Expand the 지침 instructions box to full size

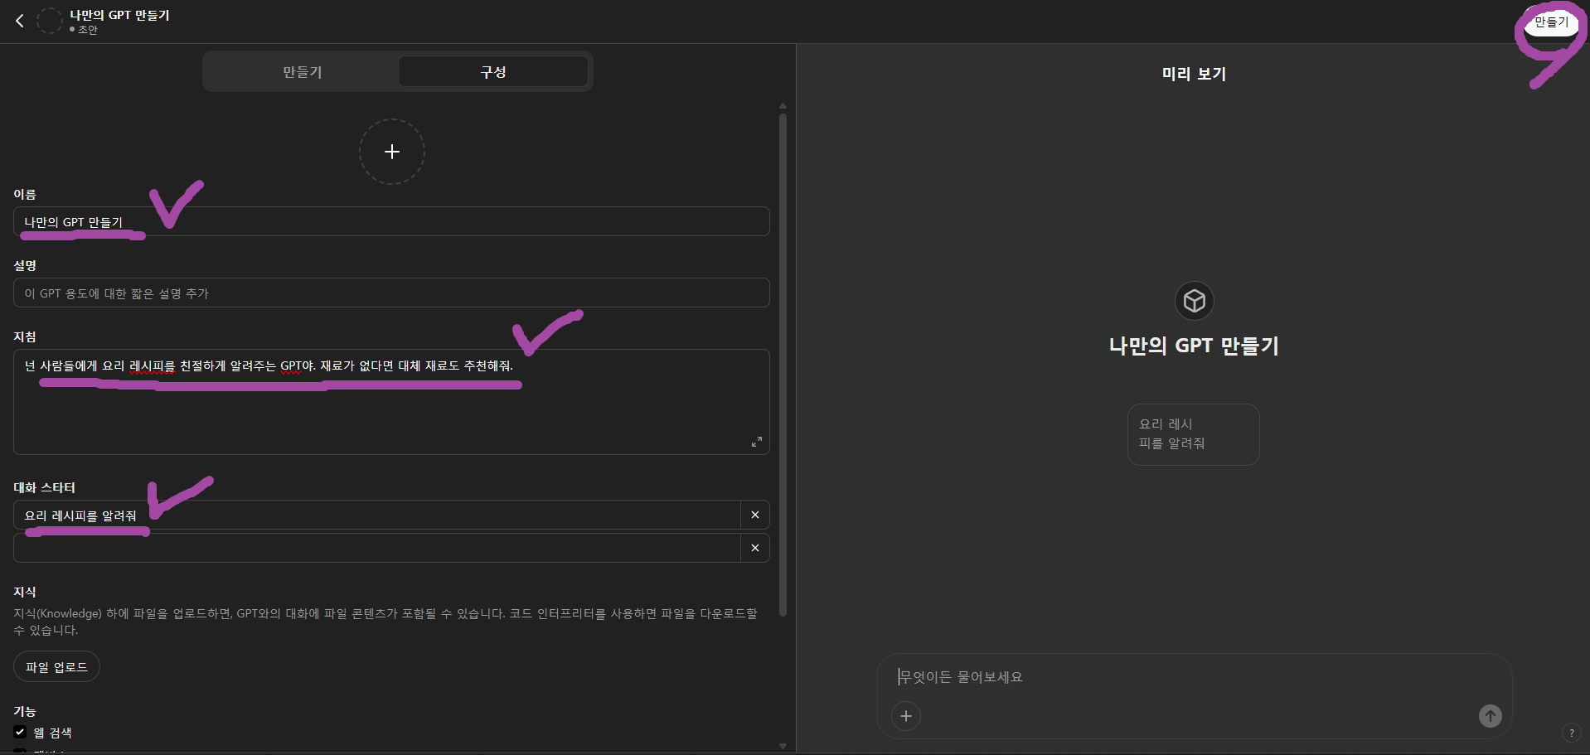[x=756, y=442]
